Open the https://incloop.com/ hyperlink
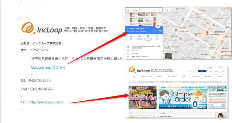The height and width of the screenshot is (123, 232). point(46,102)
